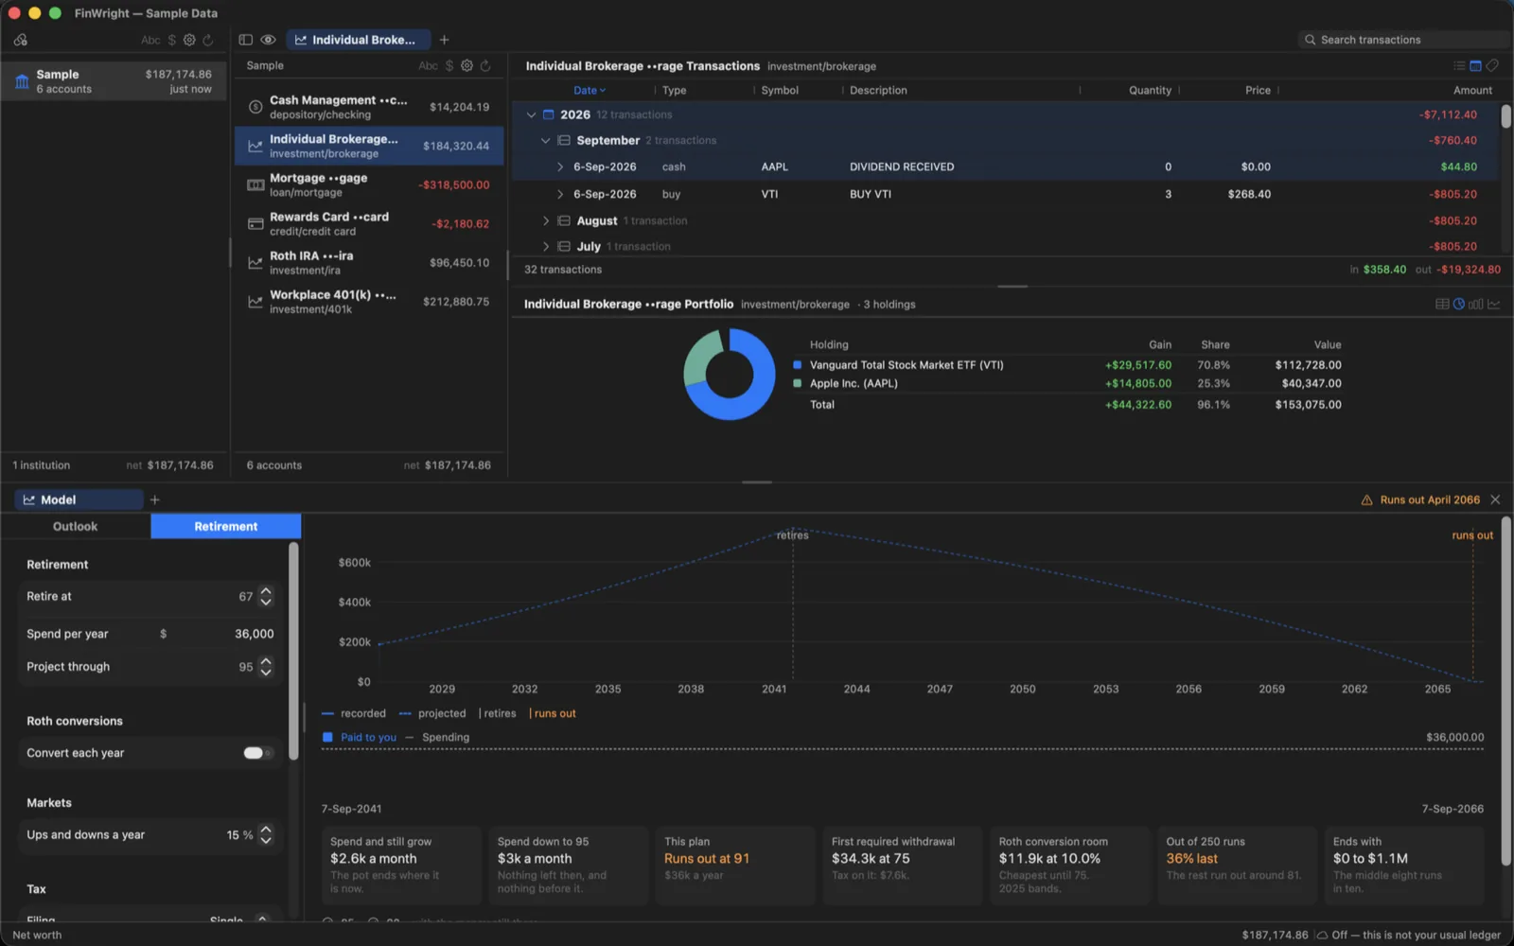
Task: Click the search magnifier icon
Action: [1311, 40]
